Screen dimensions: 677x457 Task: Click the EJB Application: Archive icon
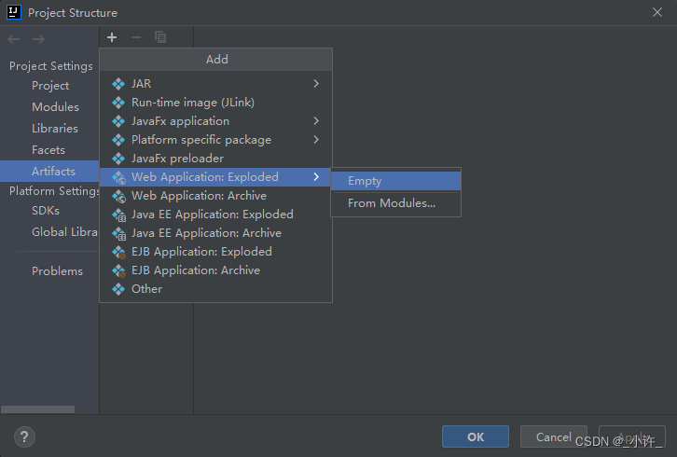pos(118,270)
